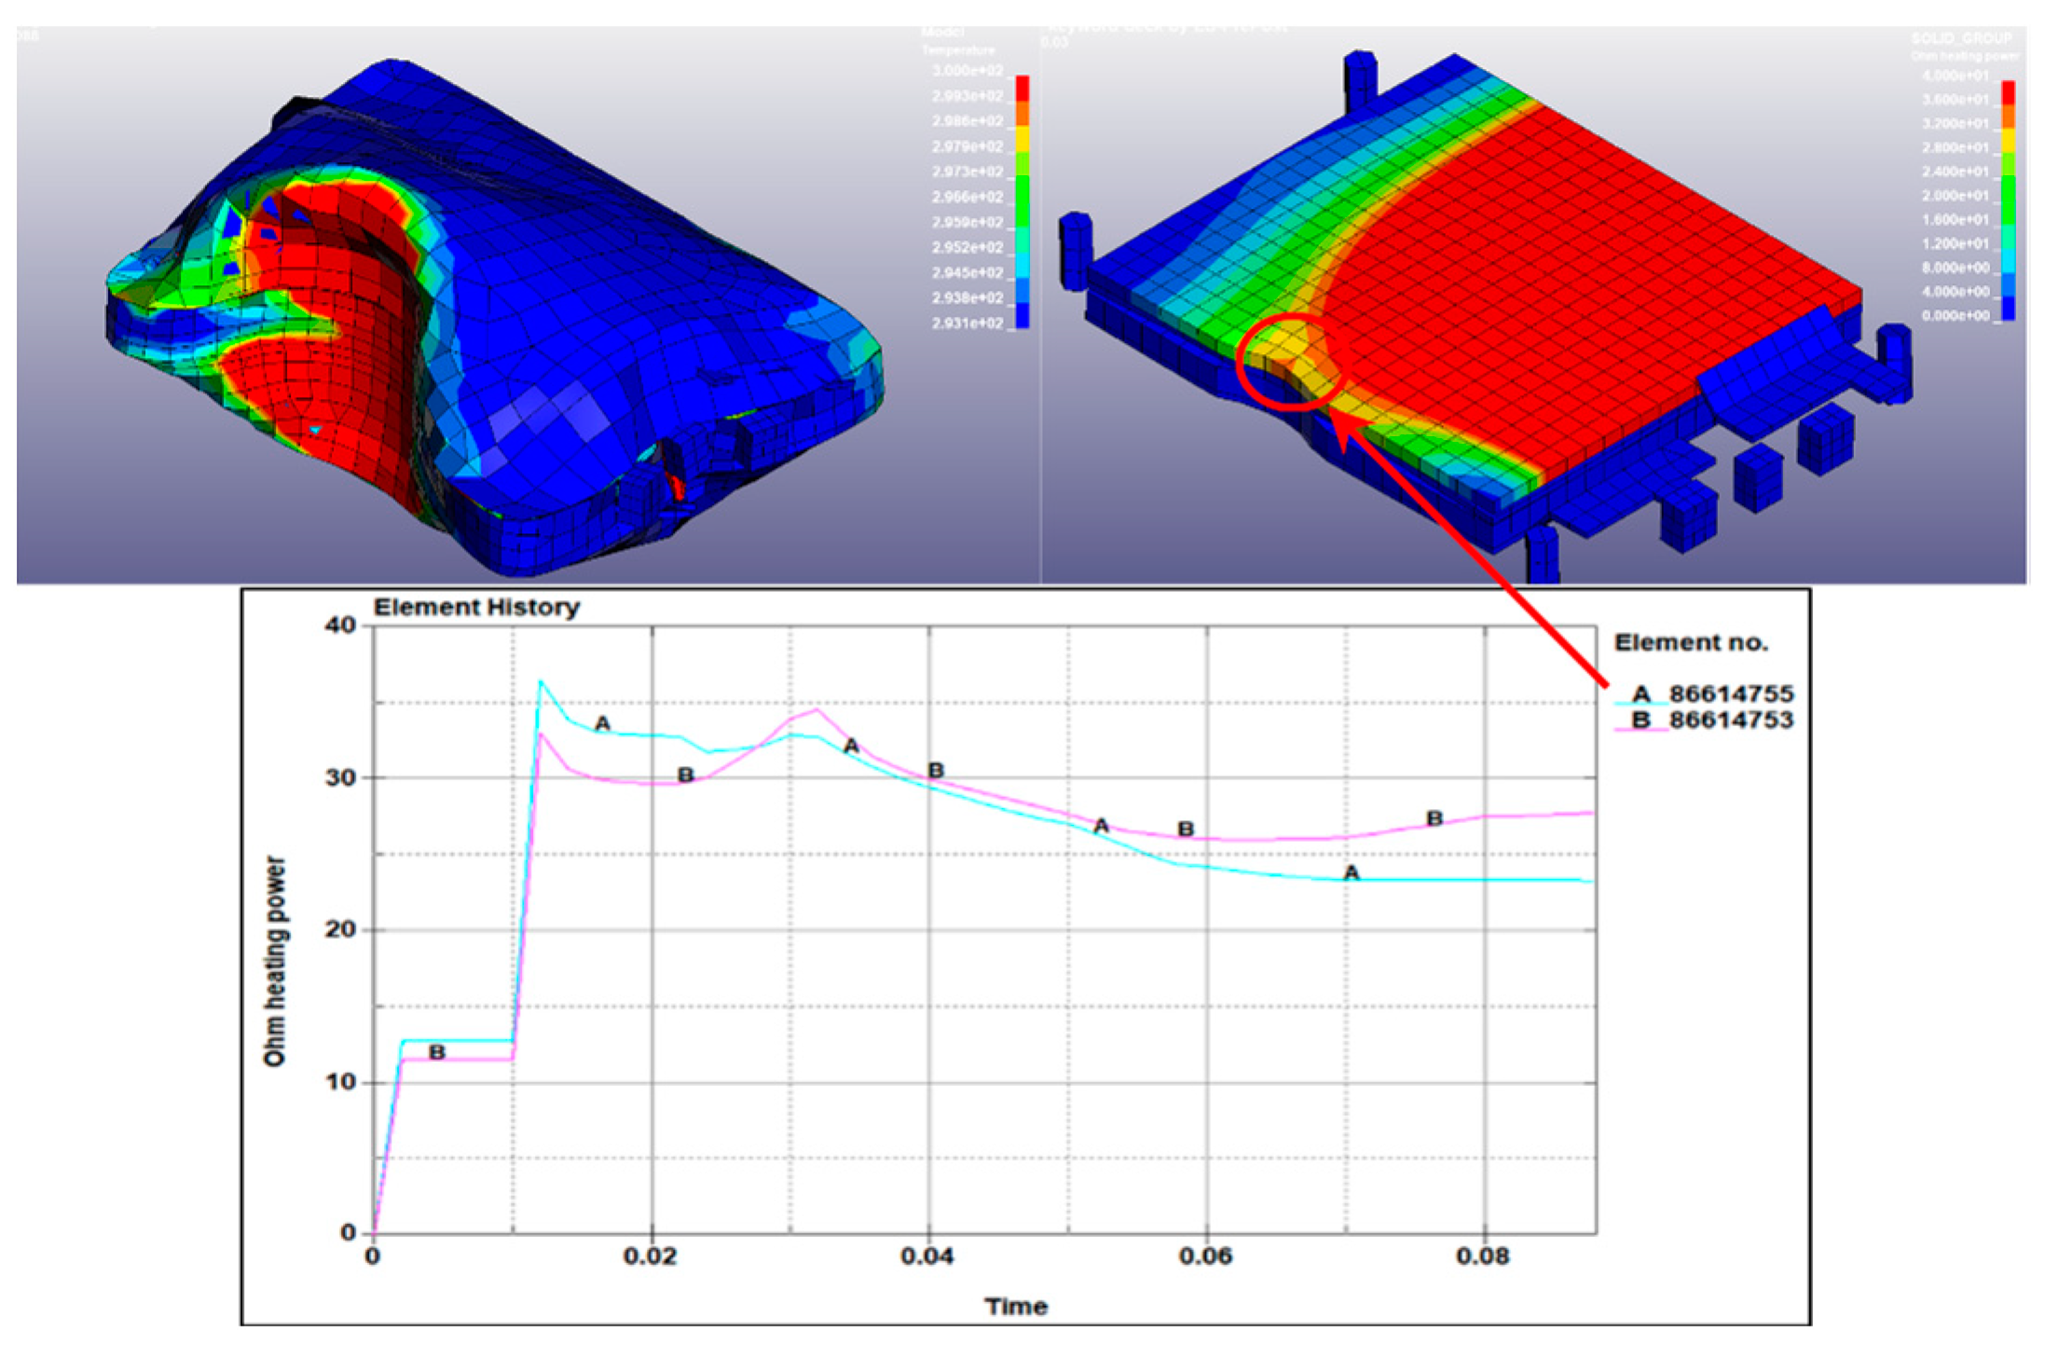Click the blue swatch at Temperature bar bottom
This screenshot has width=2045, height=1359.
pyautogui.click(x=1022, y=316)
